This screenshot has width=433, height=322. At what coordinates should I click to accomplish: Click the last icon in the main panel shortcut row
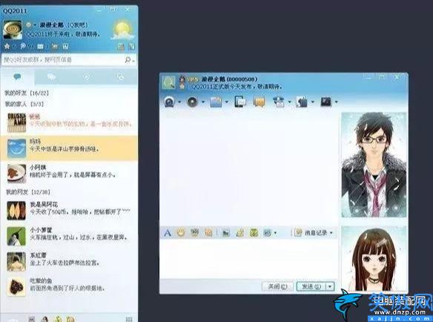(65, 47)
